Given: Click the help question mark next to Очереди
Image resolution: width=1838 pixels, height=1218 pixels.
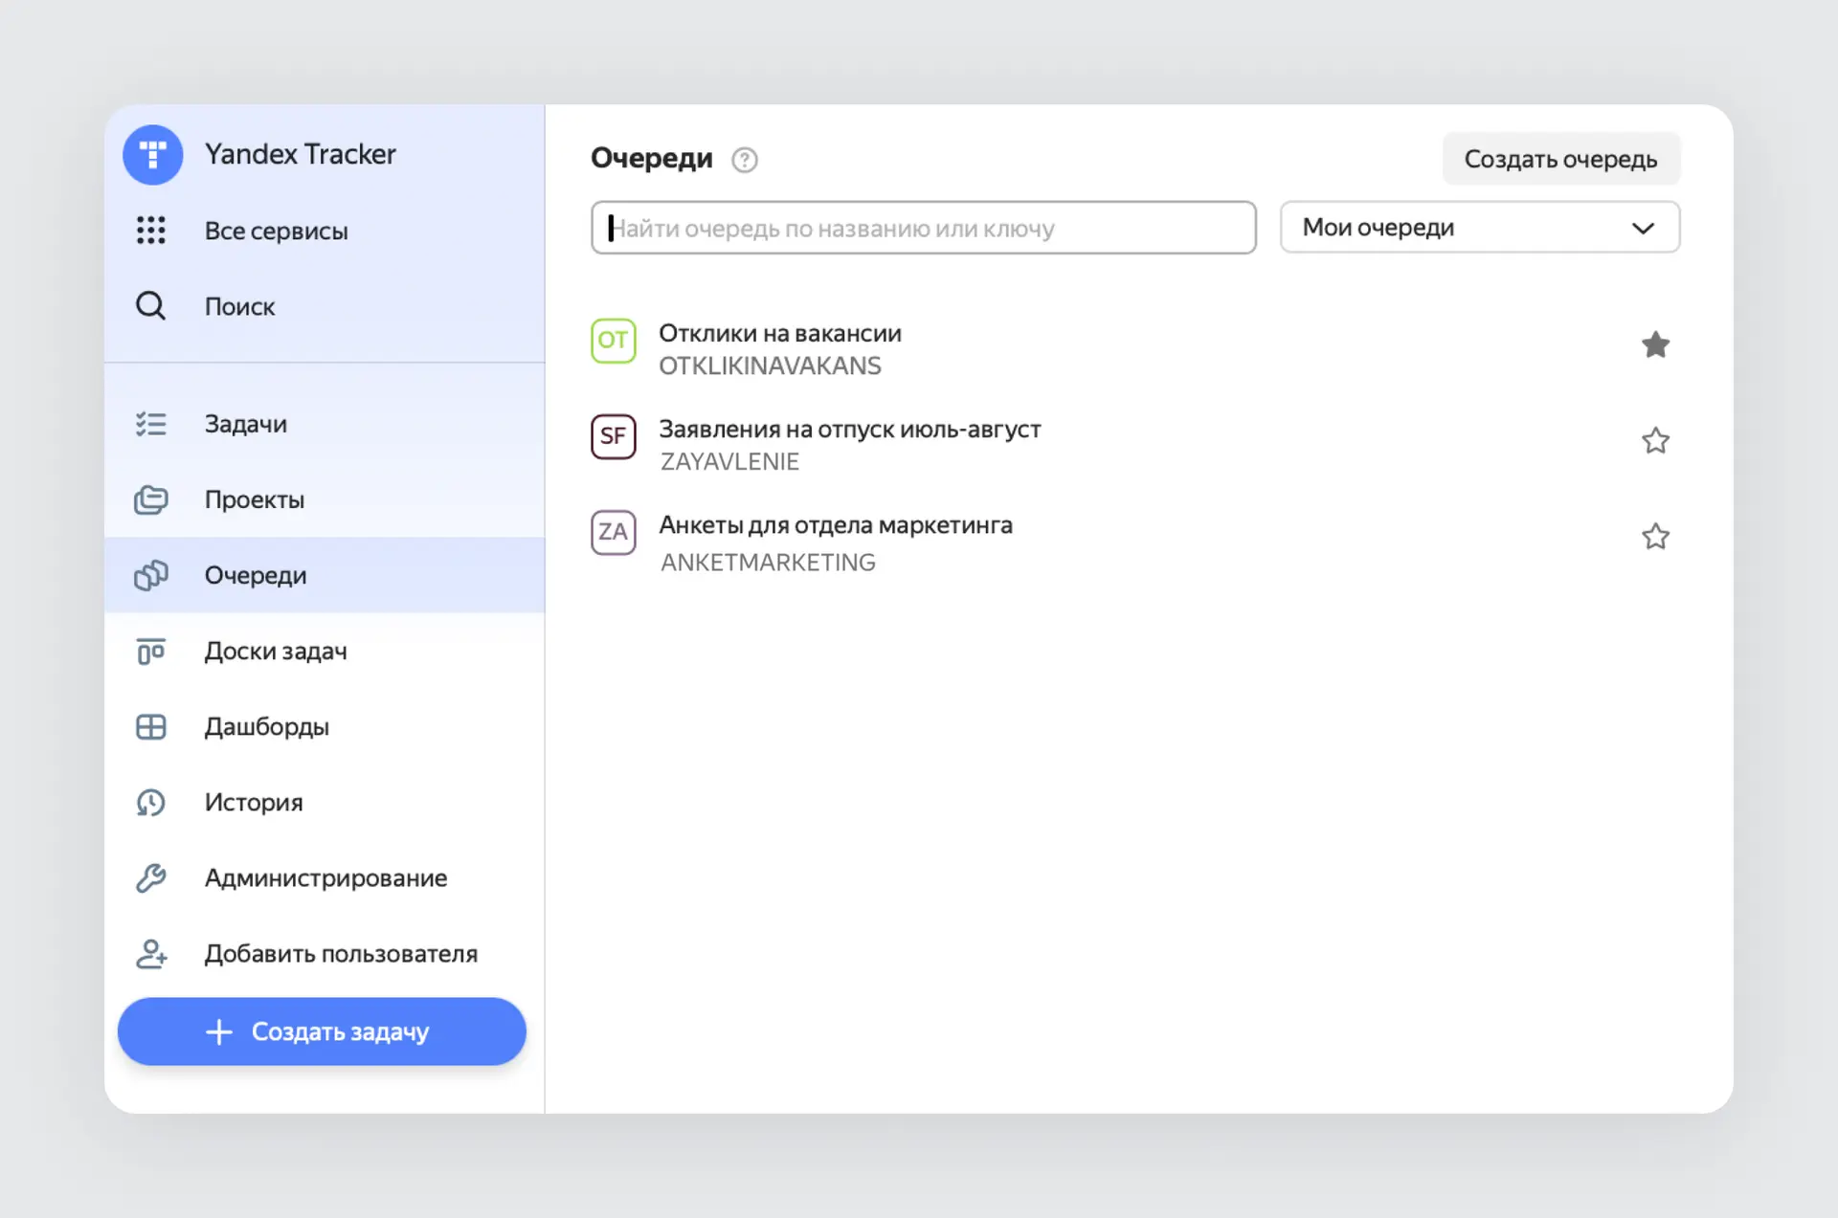Looking at the screenshot, I should click(x=744, y=160).
